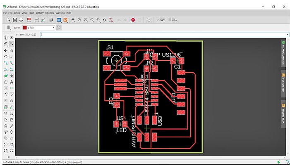Open the Edit menu

(10, 13)
